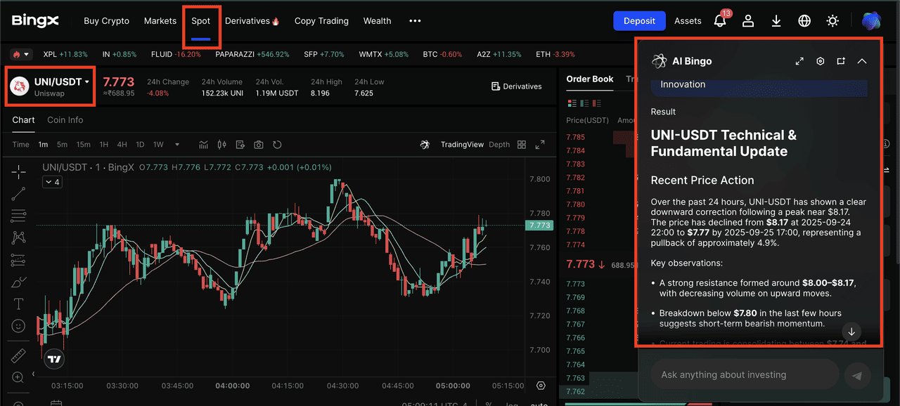
Task: Open the multi-chart grid layout
Action: coord(522,145)
